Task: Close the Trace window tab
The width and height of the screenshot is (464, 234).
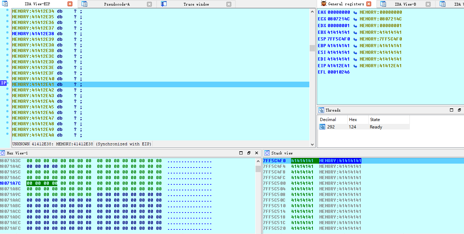Action: coord(229,4)
